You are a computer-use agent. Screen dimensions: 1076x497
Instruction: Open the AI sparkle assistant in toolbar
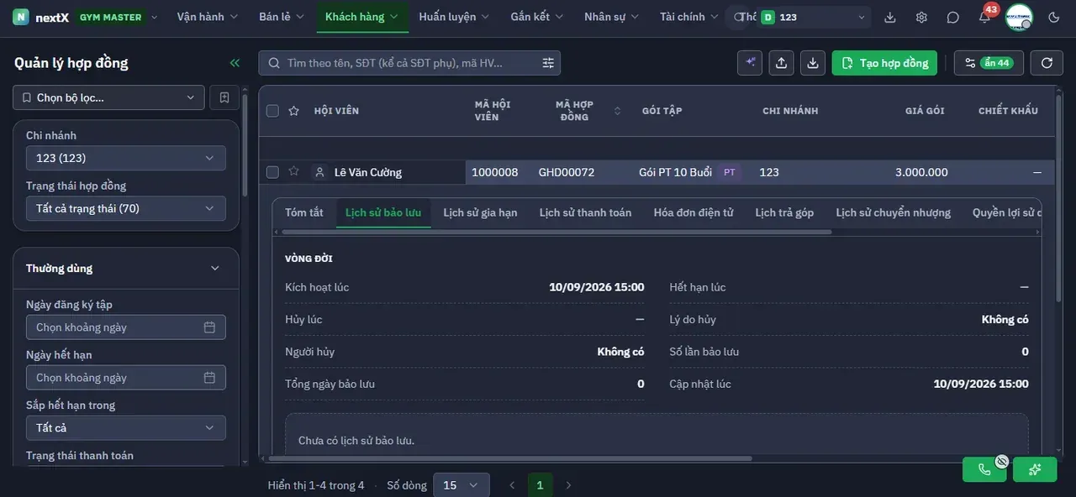tap(750, 63)
